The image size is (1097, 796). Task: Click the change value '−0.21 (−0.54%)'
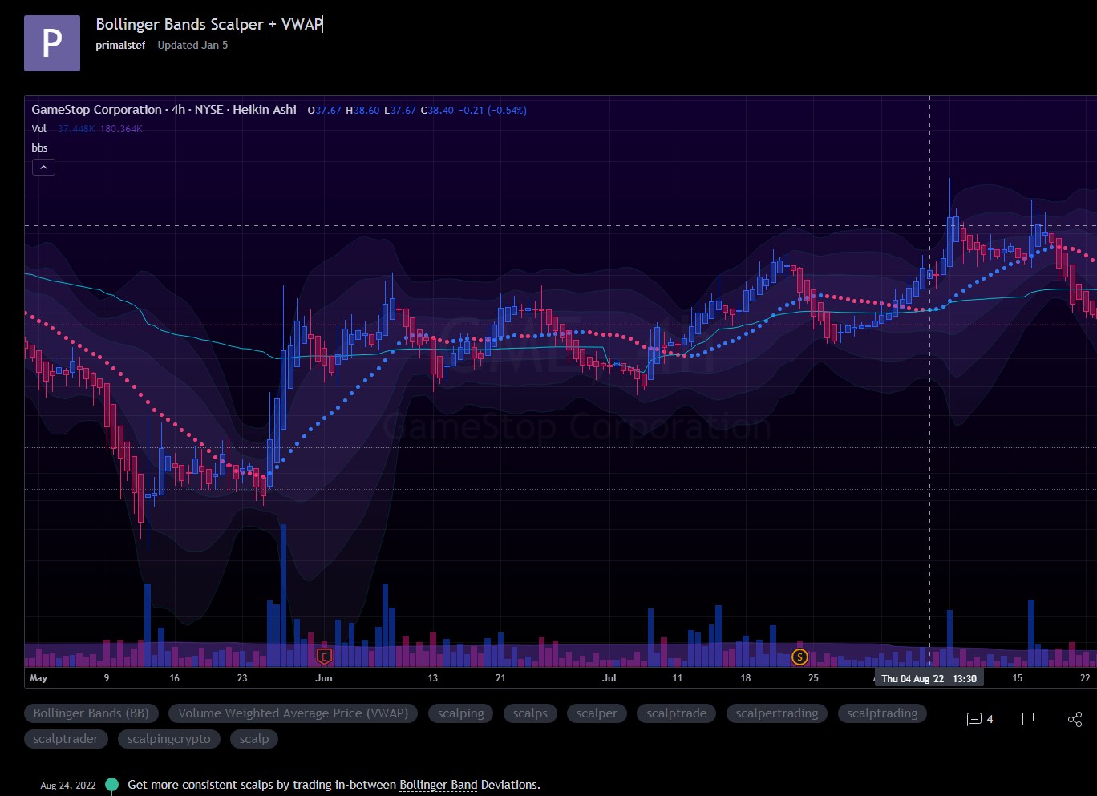tap(492, 111)
